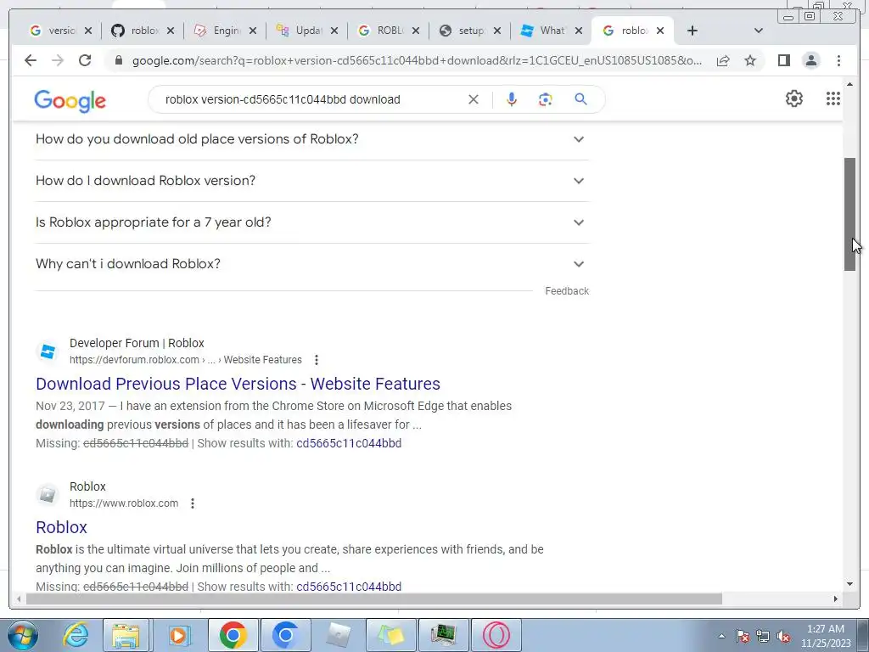Submit search with the magnifier icon
This screenshot has height=652, width=869.
[x=580, y=99]
